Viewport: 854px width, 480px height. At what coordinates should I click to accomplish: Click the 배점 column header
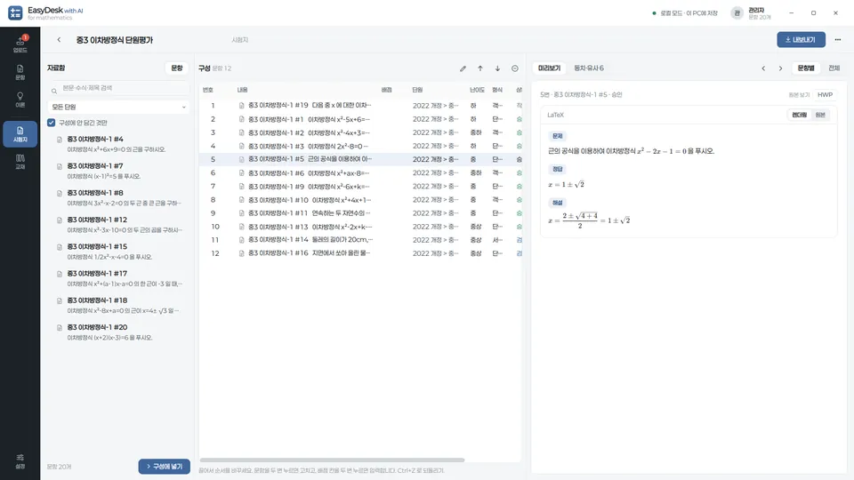pyautogui.click(x=387, y=90)
